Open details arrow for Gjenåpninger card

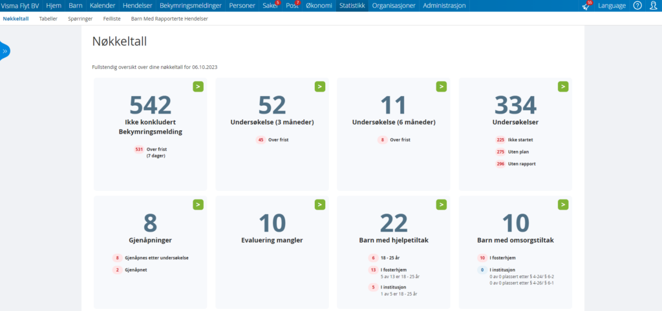click(198, 205)
